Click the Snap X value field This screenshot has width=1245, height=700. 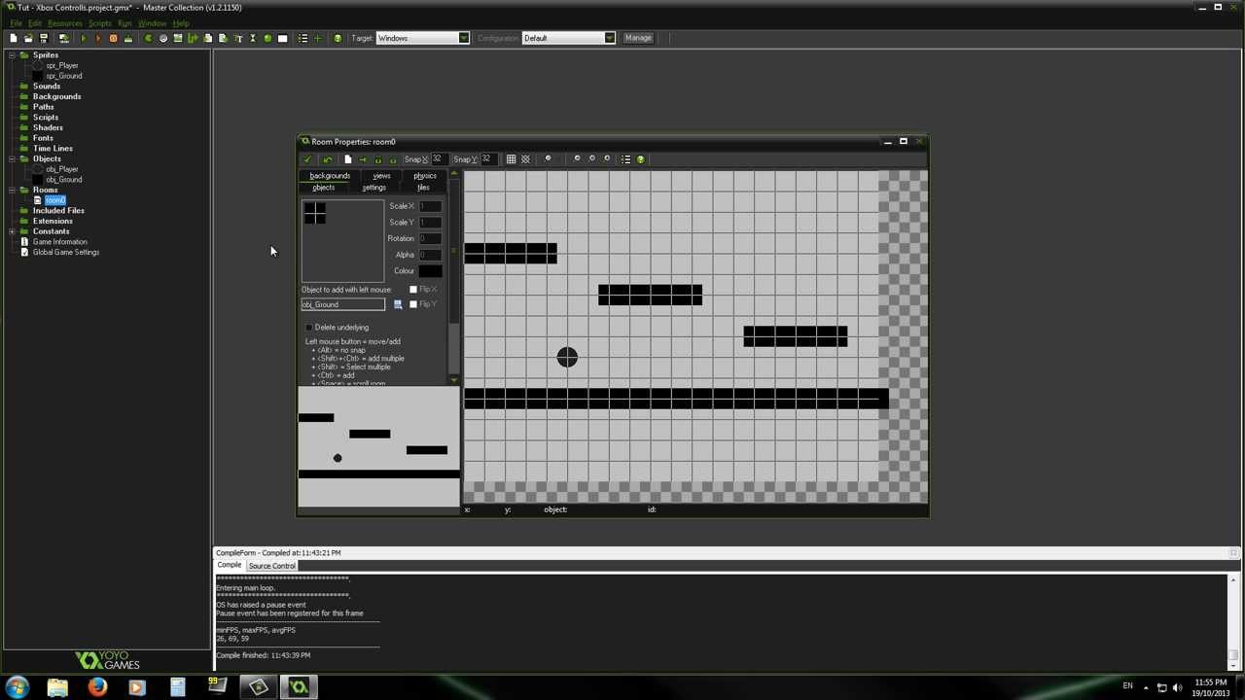tap(438, 159)
